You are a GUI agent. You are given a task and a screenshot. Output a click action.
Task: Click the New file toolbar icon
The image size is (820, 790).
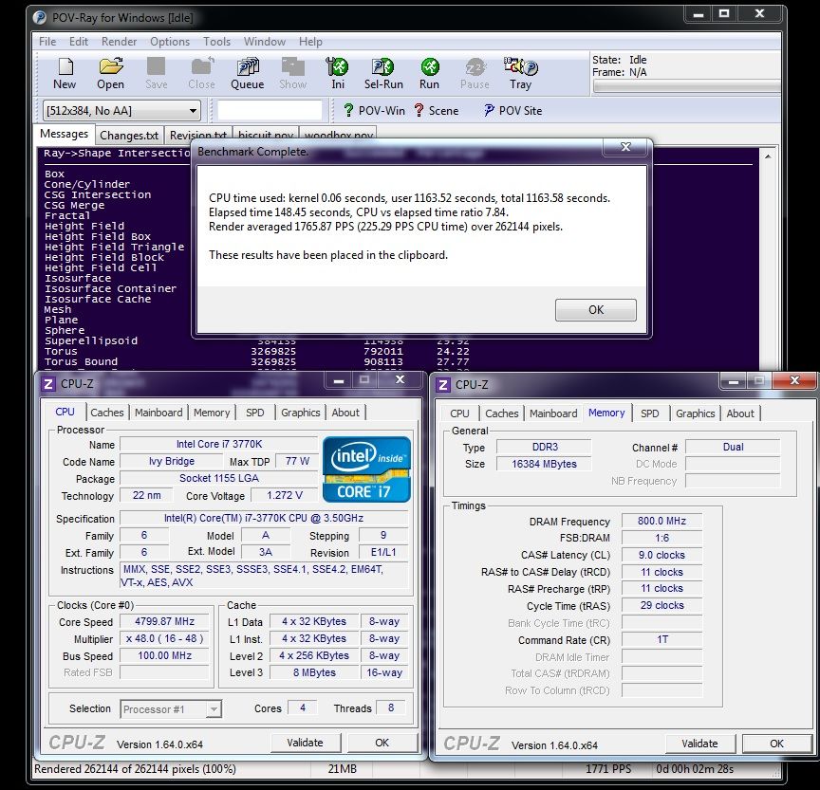tap(65, 72)
